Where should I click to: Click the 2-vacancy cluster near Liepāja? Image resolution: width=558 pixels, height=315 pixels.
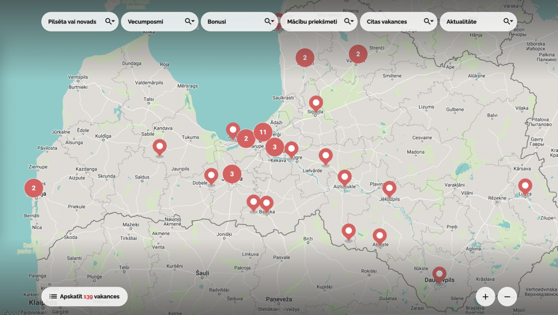point(33,188)
